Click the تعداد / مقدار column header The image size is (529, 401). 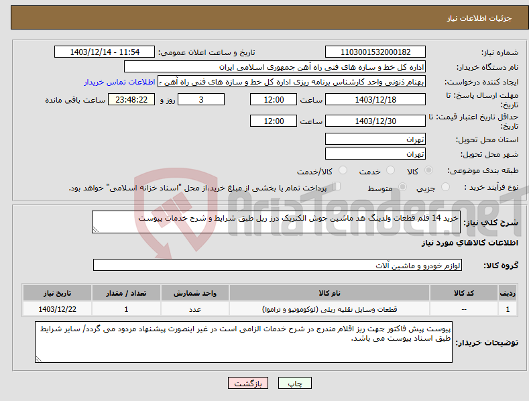126,293
